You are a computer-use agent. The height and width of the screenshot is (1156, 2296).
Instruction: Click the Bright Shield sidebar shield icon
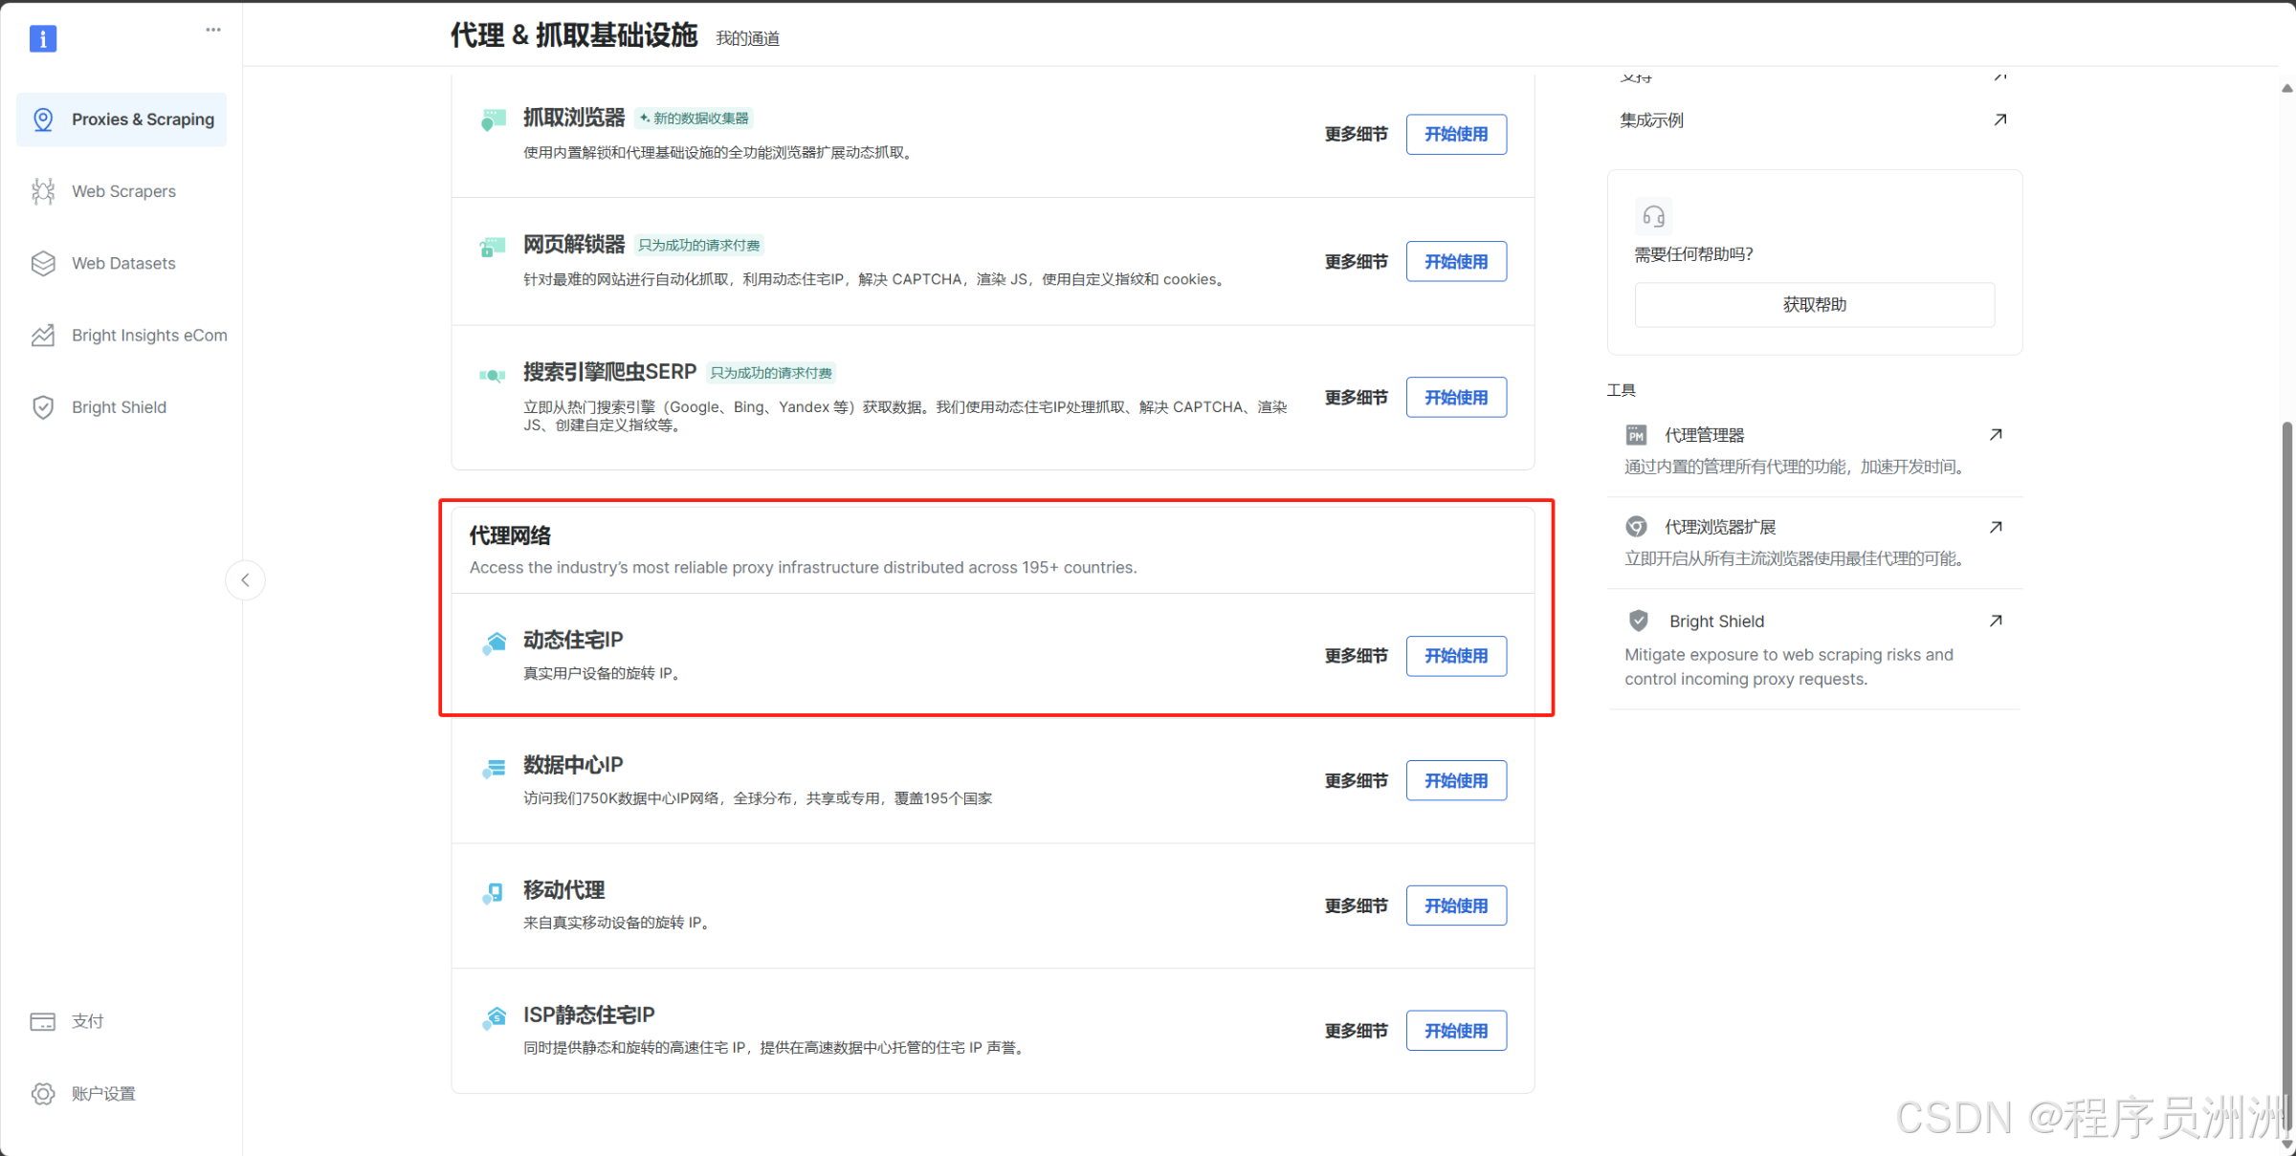click(x=43, y=407)
